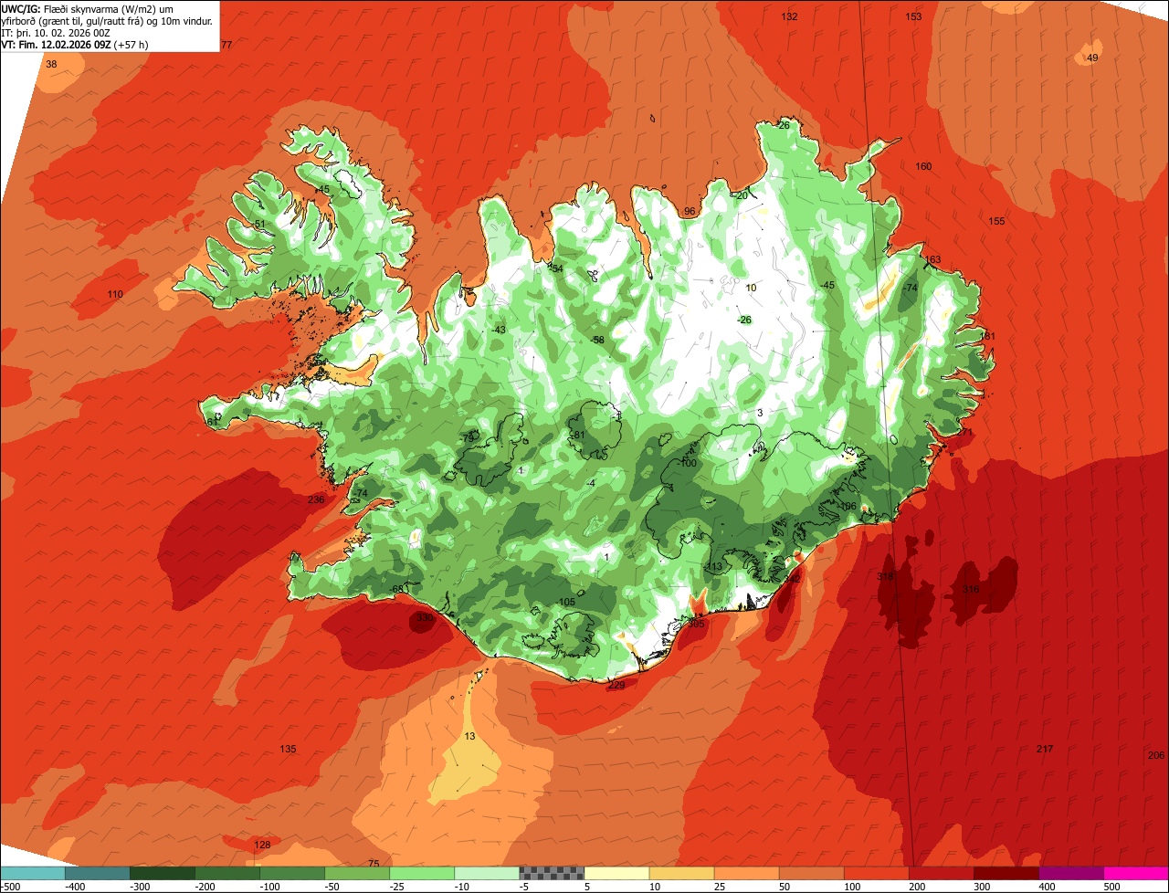Image resolution: width=1169 pixels, height=893 pixels.
Task: Click the map value '305' near the south coast
Action: pyautogui.click(x=696, y=624)
